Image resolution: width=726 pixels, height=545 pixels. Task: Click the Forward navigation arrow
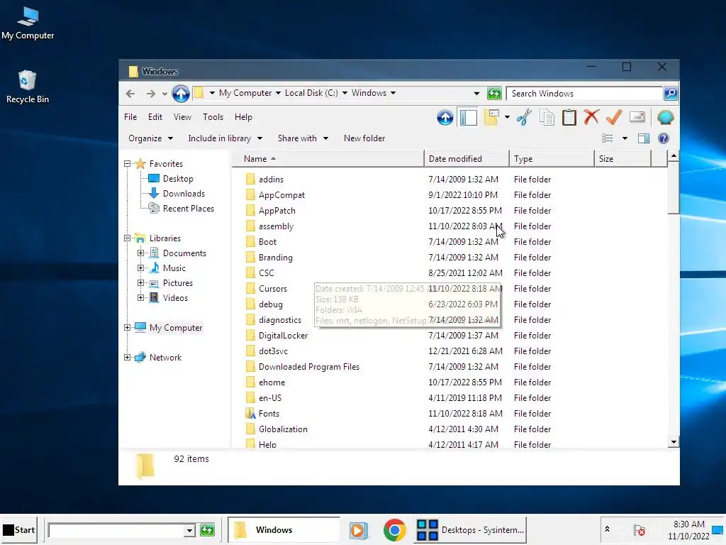coord(150,93)
